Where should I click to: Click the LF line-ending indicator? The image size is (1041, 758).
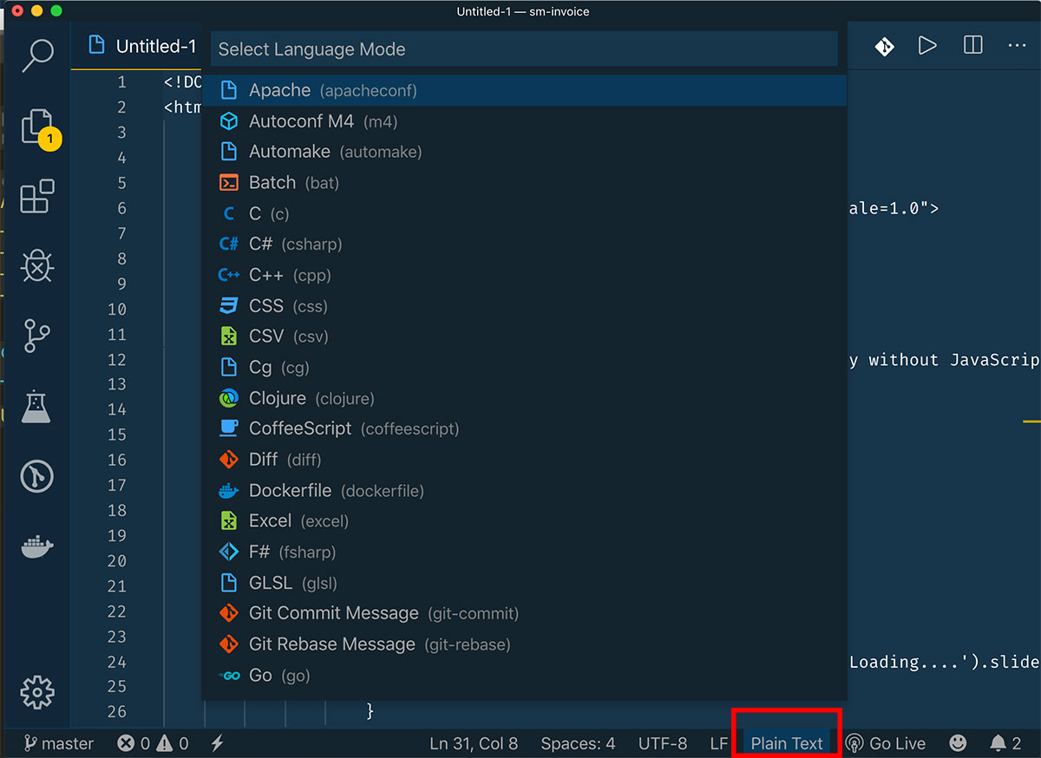[718, 742]
